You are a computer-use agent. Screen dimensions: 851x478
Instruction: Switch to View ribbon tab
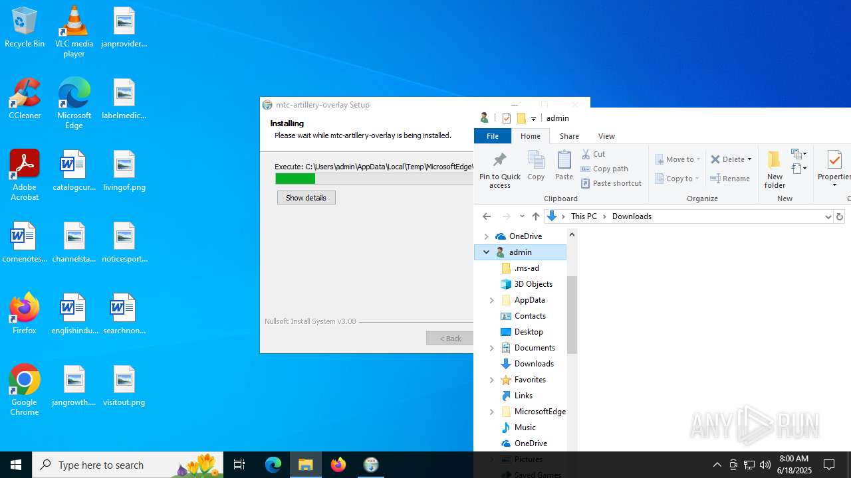click(606, 136)
